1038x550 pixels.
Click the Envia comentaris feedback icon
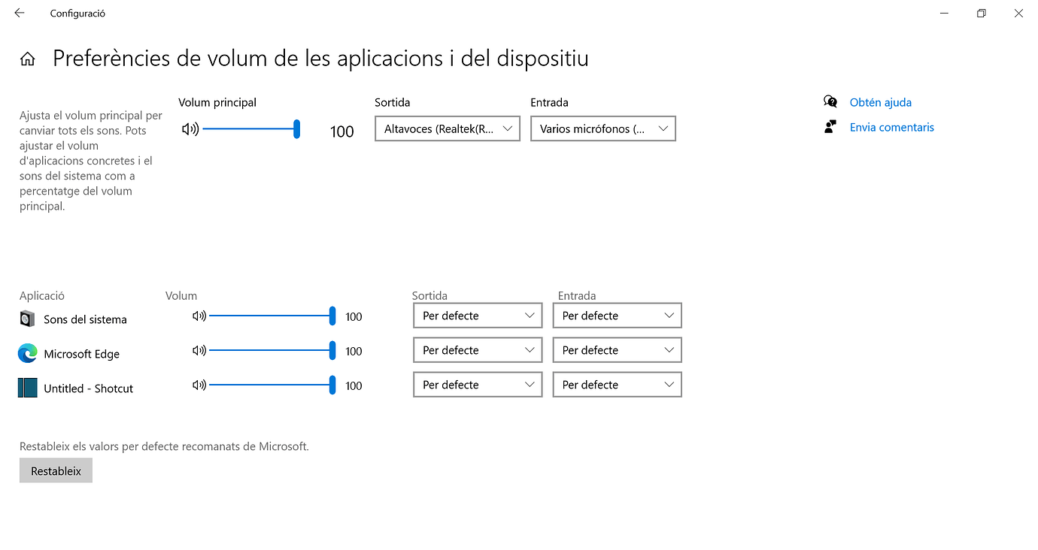click(830, 127)
